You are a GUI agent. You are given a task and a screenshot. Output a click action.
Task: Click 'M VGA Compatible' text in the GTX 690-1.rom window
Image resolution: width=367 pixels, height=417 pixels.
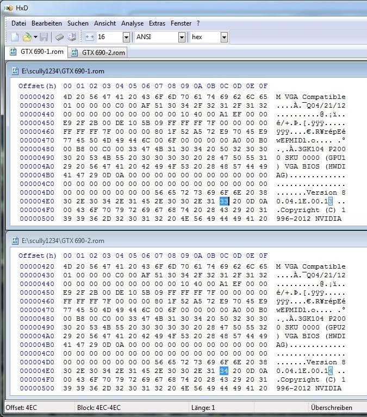[310, 97]
